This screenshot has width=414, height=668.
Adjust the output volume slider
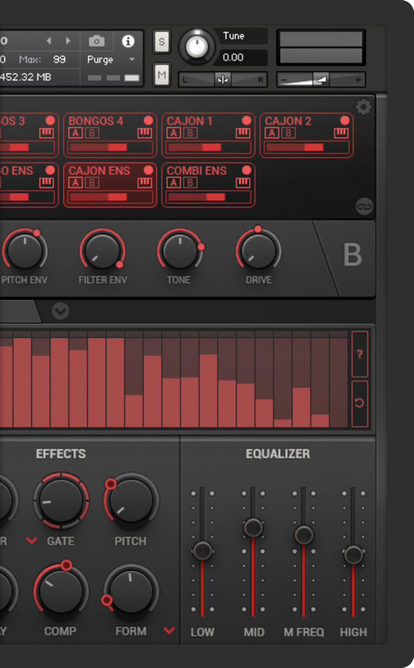coord(321,80)
